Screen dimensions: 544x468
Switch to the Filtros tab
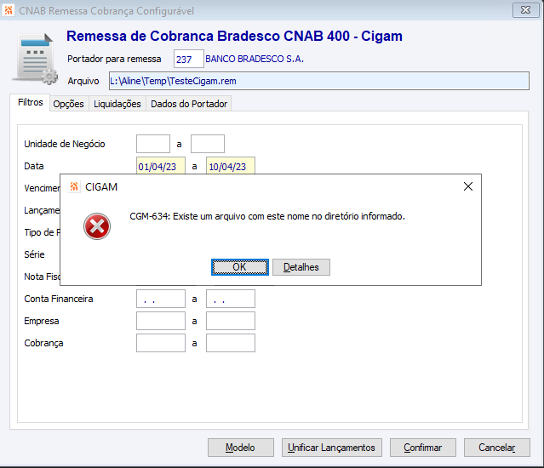(x=30, y=102)
